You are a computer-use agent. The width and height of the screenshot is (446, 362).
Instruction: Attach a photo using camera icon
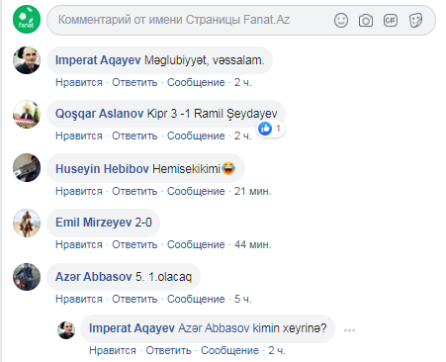tap(366, 21)
